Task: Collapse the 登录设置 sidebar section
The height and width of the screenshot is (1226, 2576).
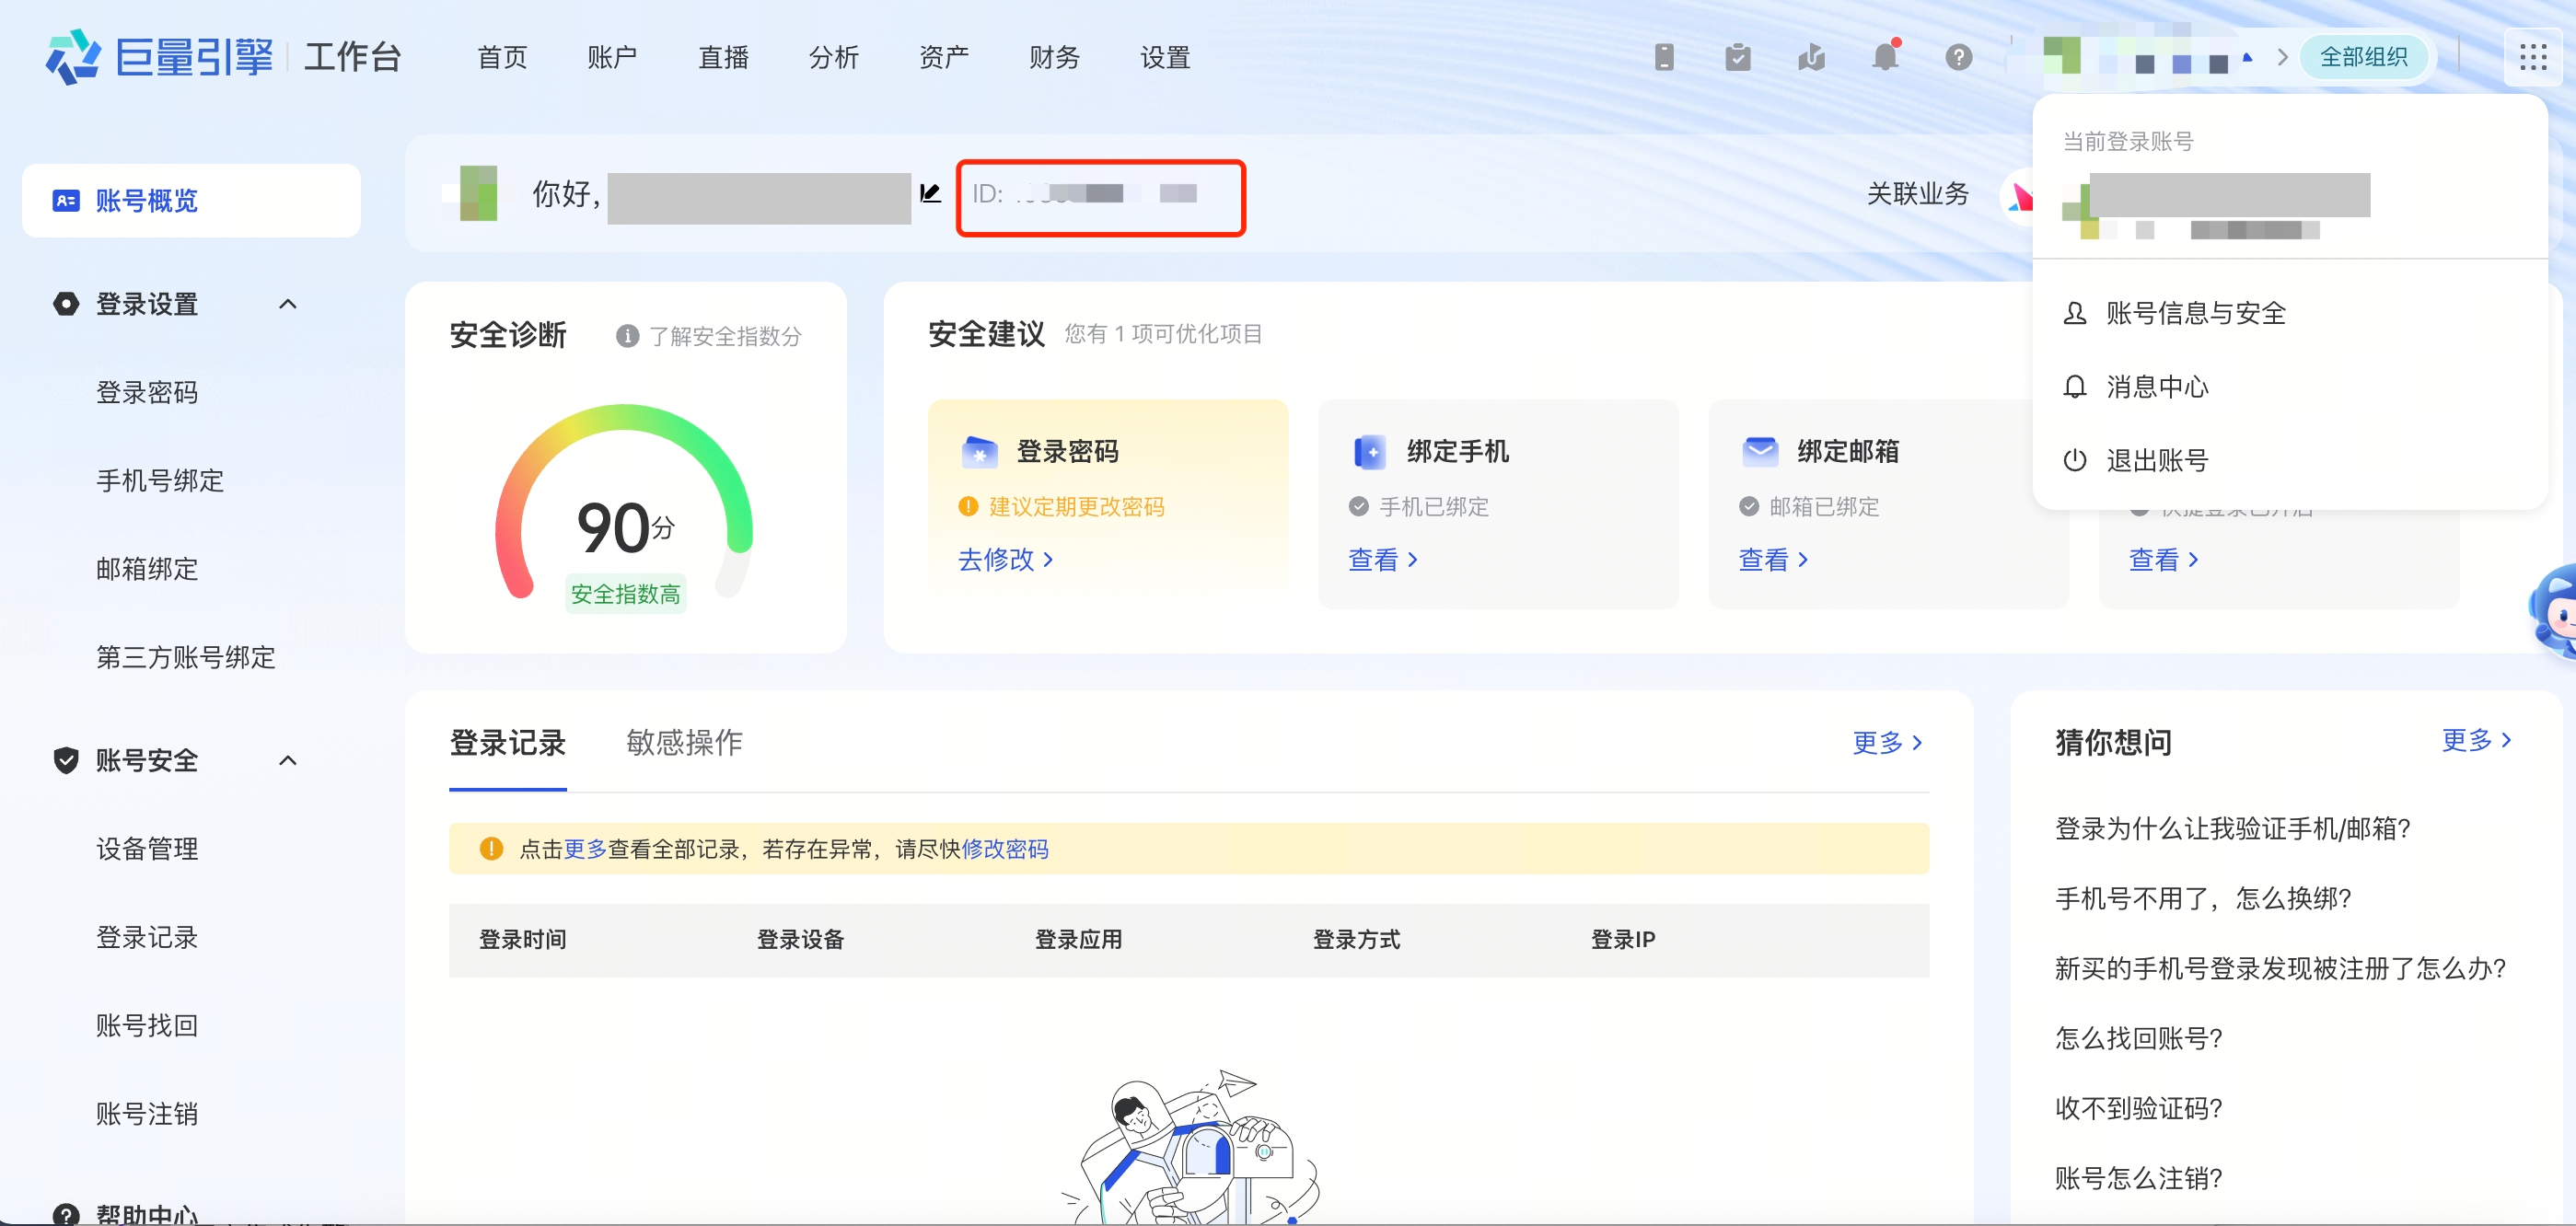Action: click(x=288, y=304)
